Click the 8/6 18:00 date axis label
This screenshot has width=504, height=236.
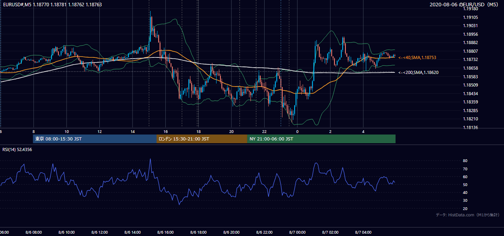198,232
